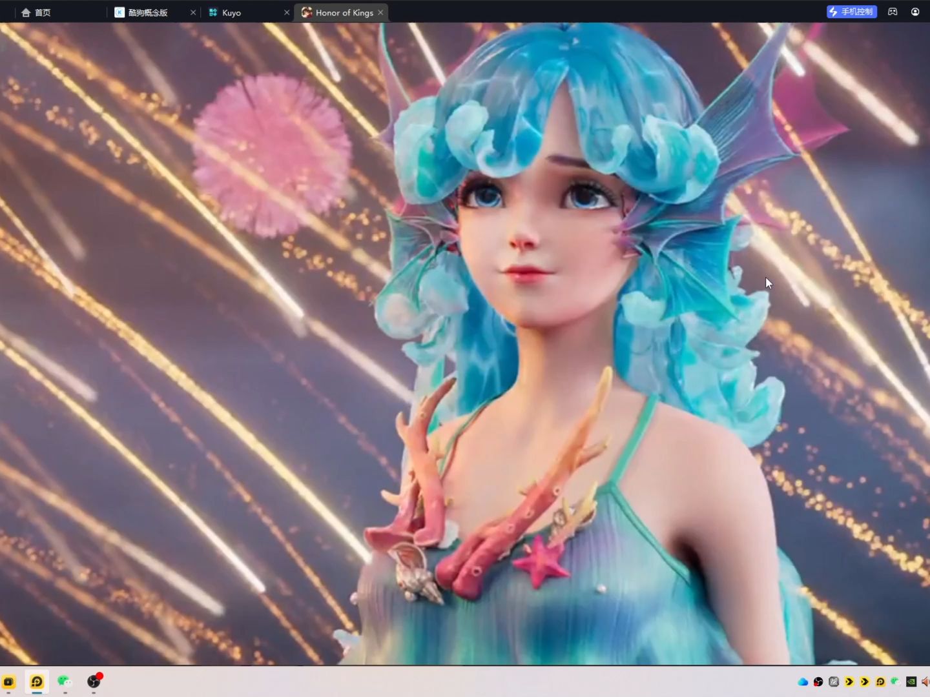Click the OBS icon in system tray
This screenshot has height=697, width=930.
pos(818,682)
